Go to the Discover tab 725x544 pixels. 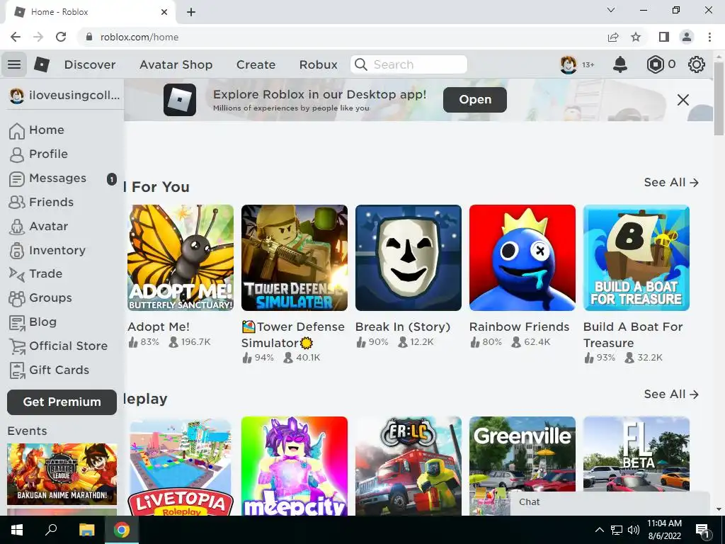tap(90, 64)
